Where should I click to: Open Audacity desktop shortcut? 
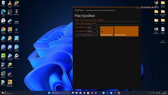[10, 74]
